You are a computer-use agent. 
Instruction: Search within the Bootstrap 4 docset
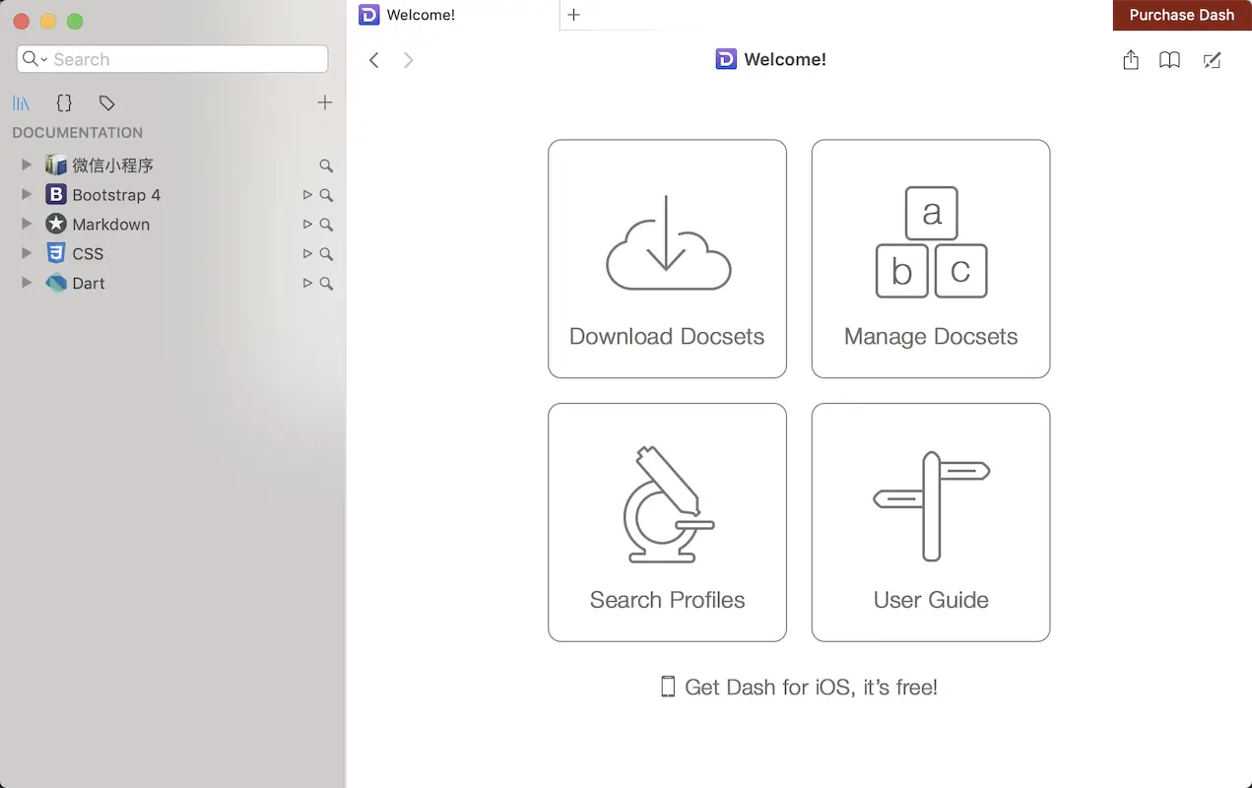(326, 195)
